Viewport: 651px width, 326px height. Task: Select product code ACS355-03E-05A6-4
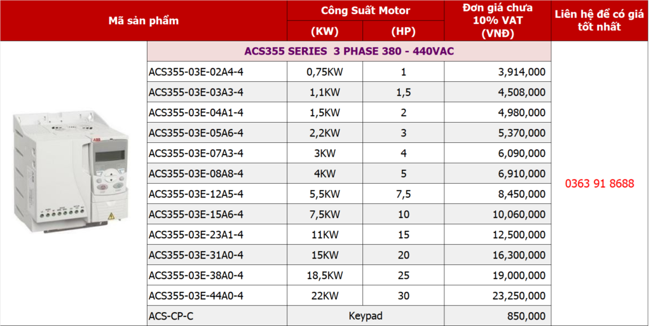[196, 133]
